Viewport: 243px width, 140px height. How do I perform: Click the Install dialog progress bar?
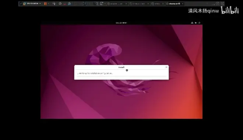click(x=121, y=76)
